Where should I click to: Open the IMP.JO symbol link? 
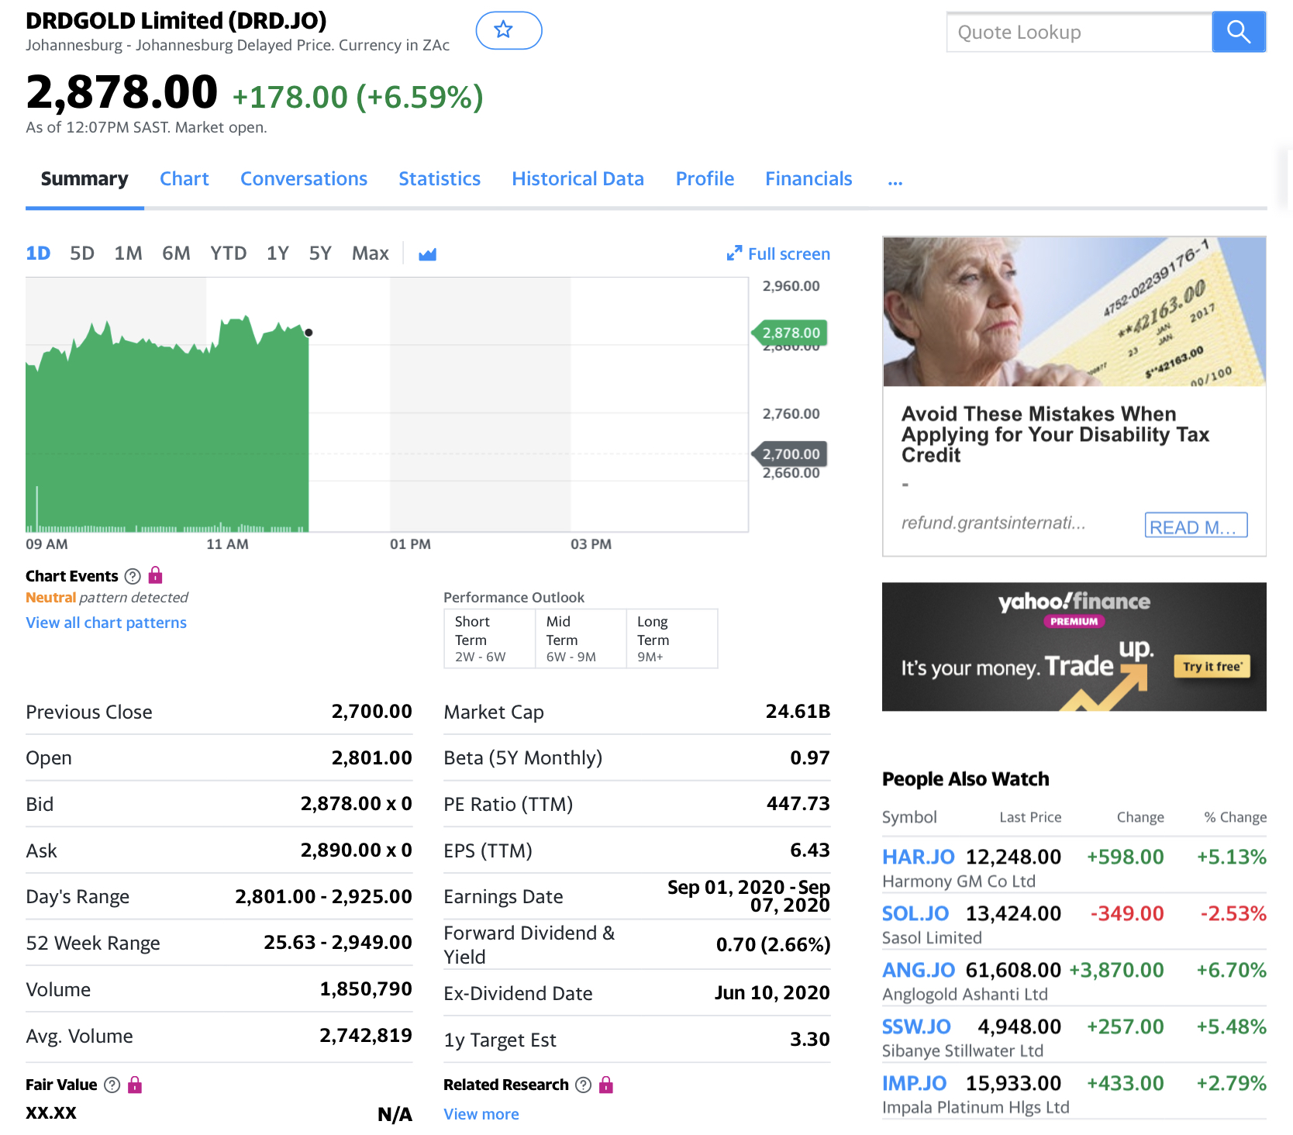point(915,1083)
